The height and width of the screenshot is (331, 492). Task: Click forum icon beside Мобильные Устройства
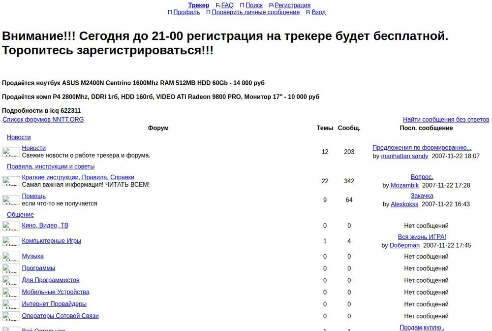pos(11,292)
